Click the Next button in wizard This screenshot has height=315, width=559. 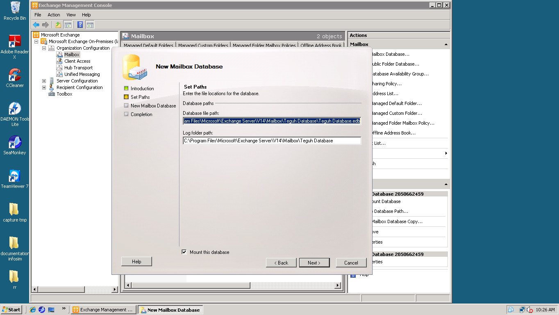(314, 262)
